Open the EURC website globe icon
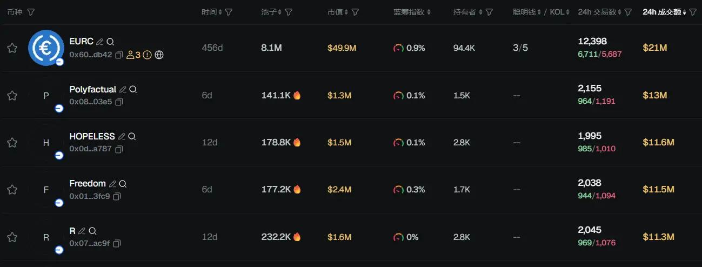This screenshot has width=702, height=267. coord(159,55)
